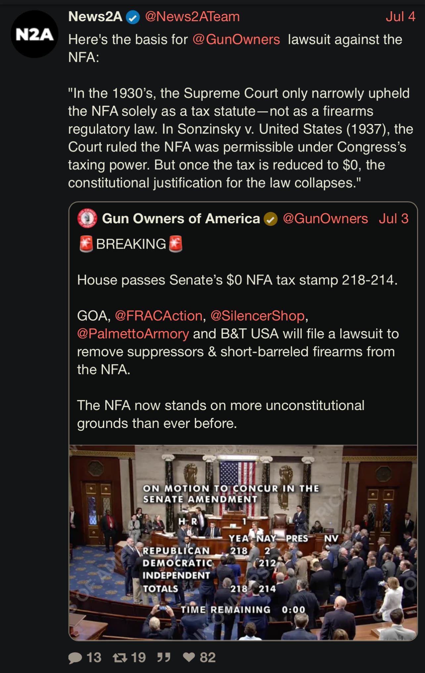
Task: Click the gold verified badge
Action: click(x=270, y=219)
